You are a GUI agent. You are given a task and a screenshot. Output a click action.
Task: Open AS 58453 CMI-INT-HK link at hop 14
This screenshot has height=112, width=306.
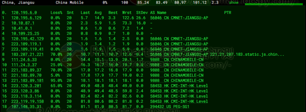point(179,86)
